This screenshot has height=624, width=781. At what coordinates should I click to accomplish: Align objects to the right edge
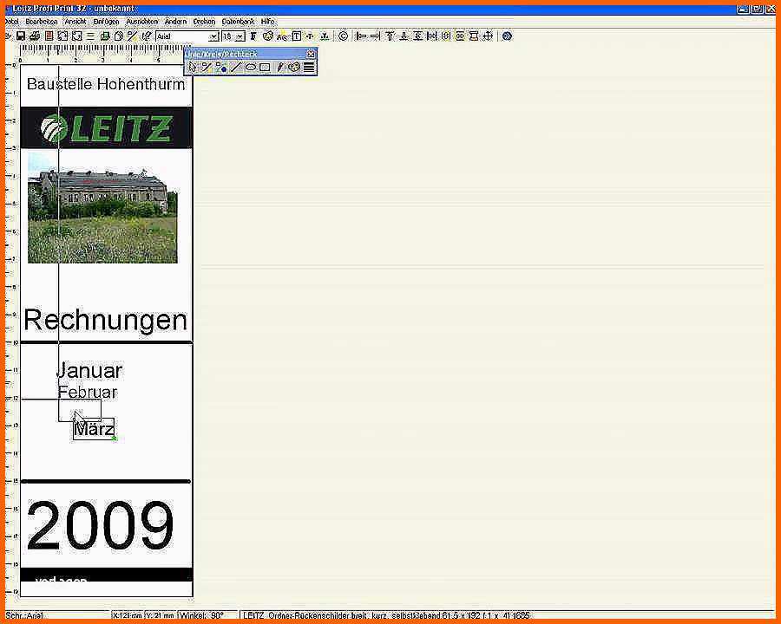(x=375, y=36)
